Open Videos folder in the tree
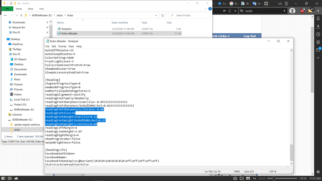This screenshot has height=181, width=322. pyautogui.click(x=18, y=95)
